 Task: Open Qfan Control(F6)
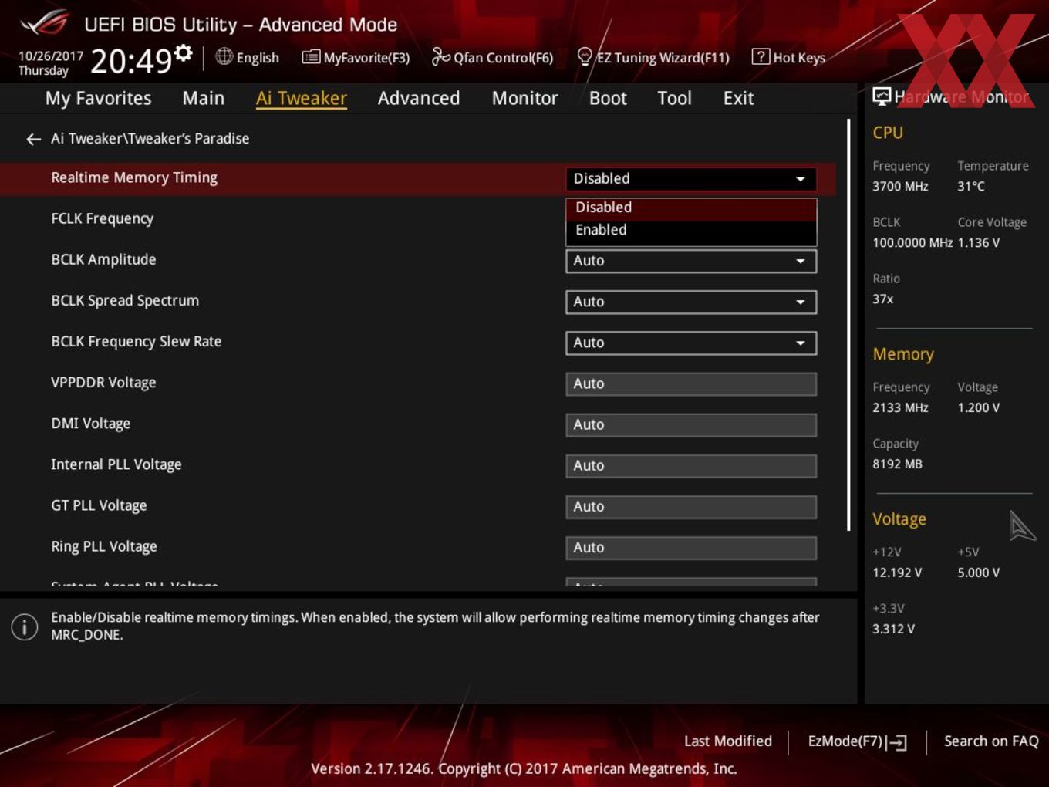[492, 57]
